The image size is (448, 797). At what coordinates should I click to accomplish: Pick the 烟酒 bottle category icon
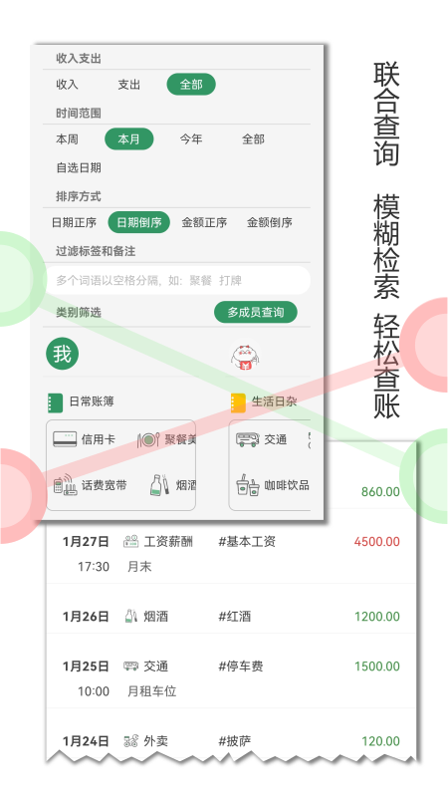(x=160, y=485)
